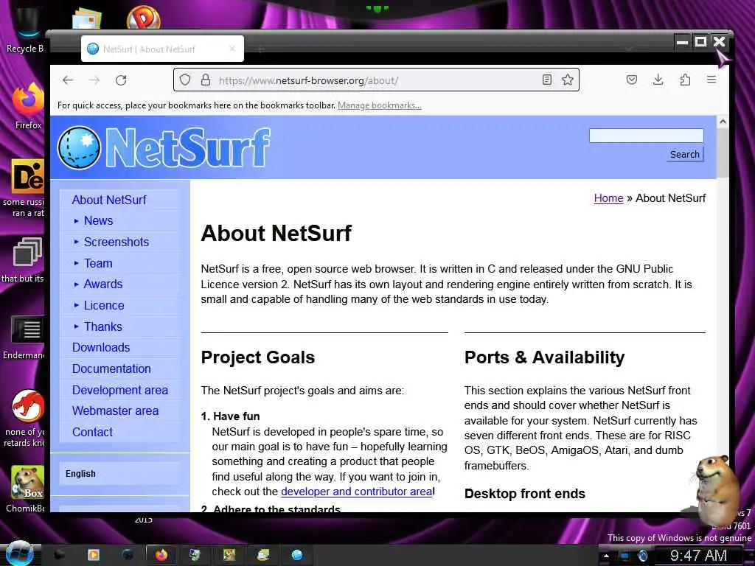Open Development area in the sidebar
The width and height of the screenshot is (755, 566).
pyautogui.click(x=120, y=390)
